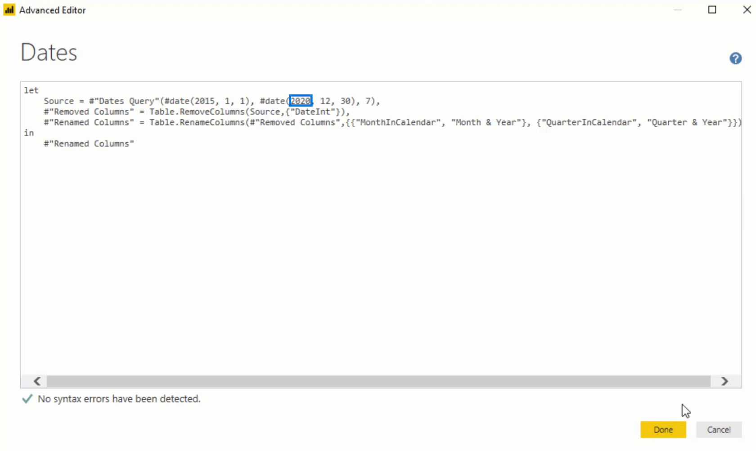The image size is (756, 451).
Task: Click the selected year 2020 in code
Action: coord(300,101)
